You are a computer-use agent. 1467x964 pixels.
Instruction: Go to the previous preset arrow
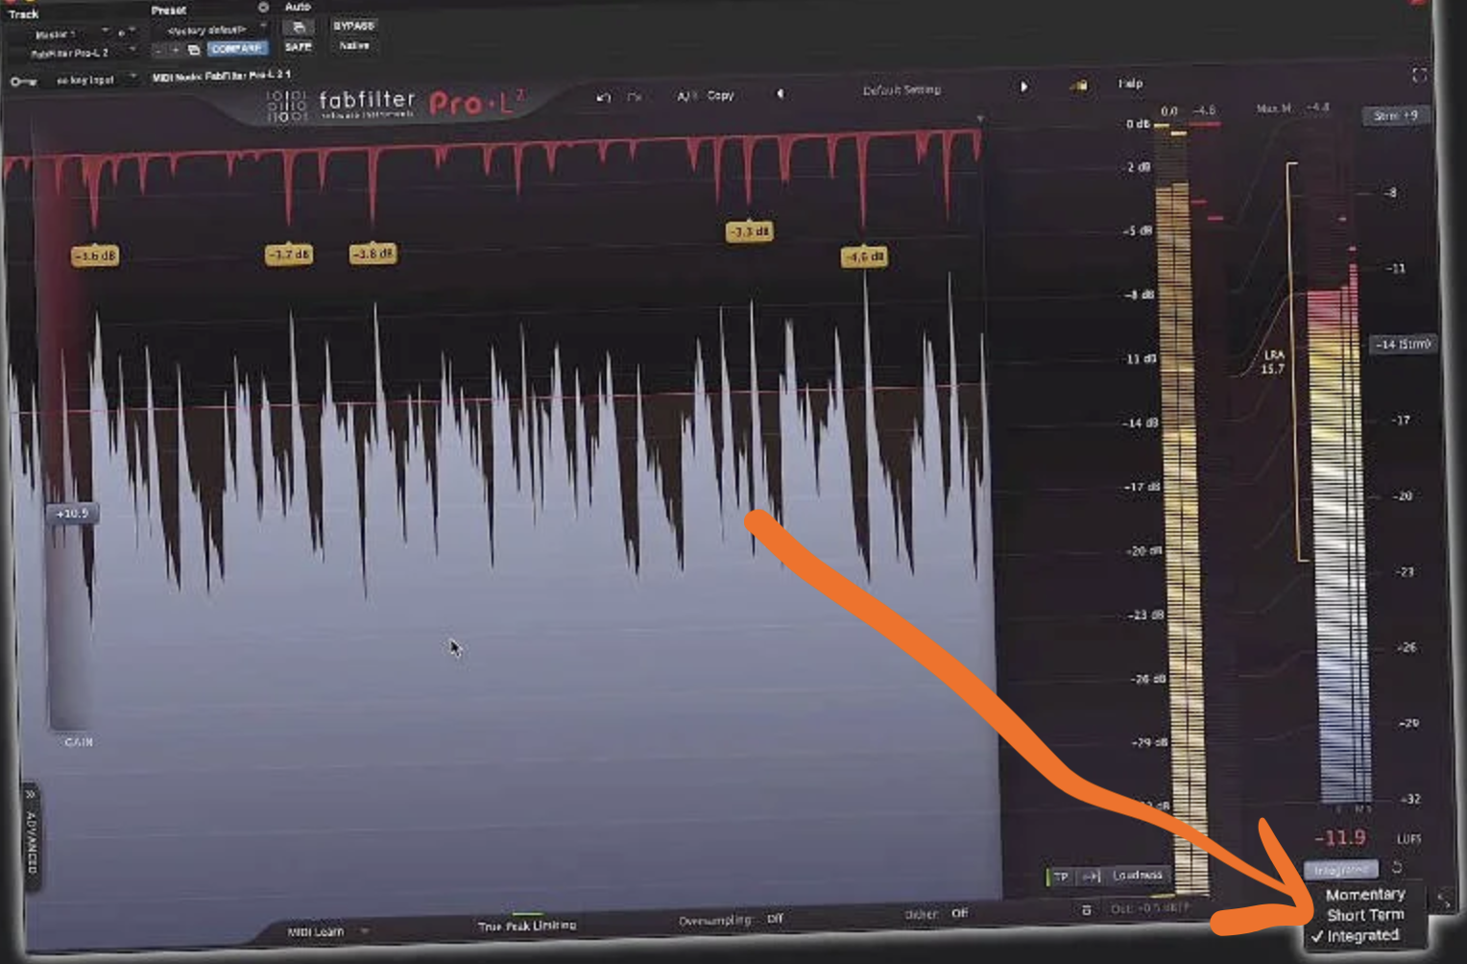pyautogui.click(x=780, y=94)
